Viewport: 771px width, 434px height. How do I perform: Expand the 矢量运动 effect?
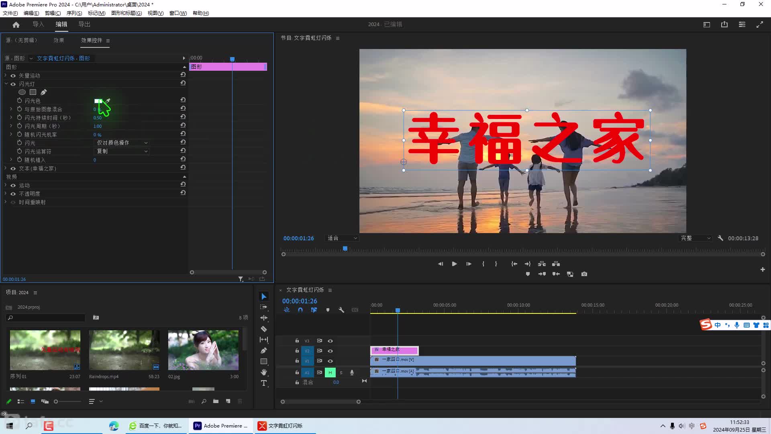click(6, 76)
